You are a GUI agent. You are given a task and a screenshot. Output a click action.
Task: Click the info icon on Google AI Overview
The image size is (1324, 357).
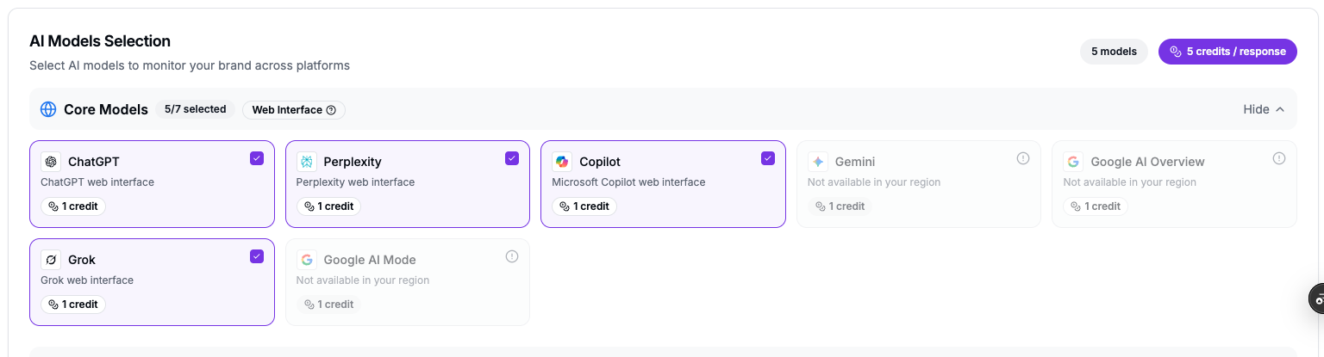(1279, 158)
